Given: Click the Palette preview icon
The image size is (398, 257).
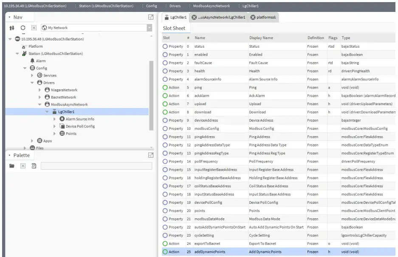Looking at the screenshot, I should coord(34,166).
